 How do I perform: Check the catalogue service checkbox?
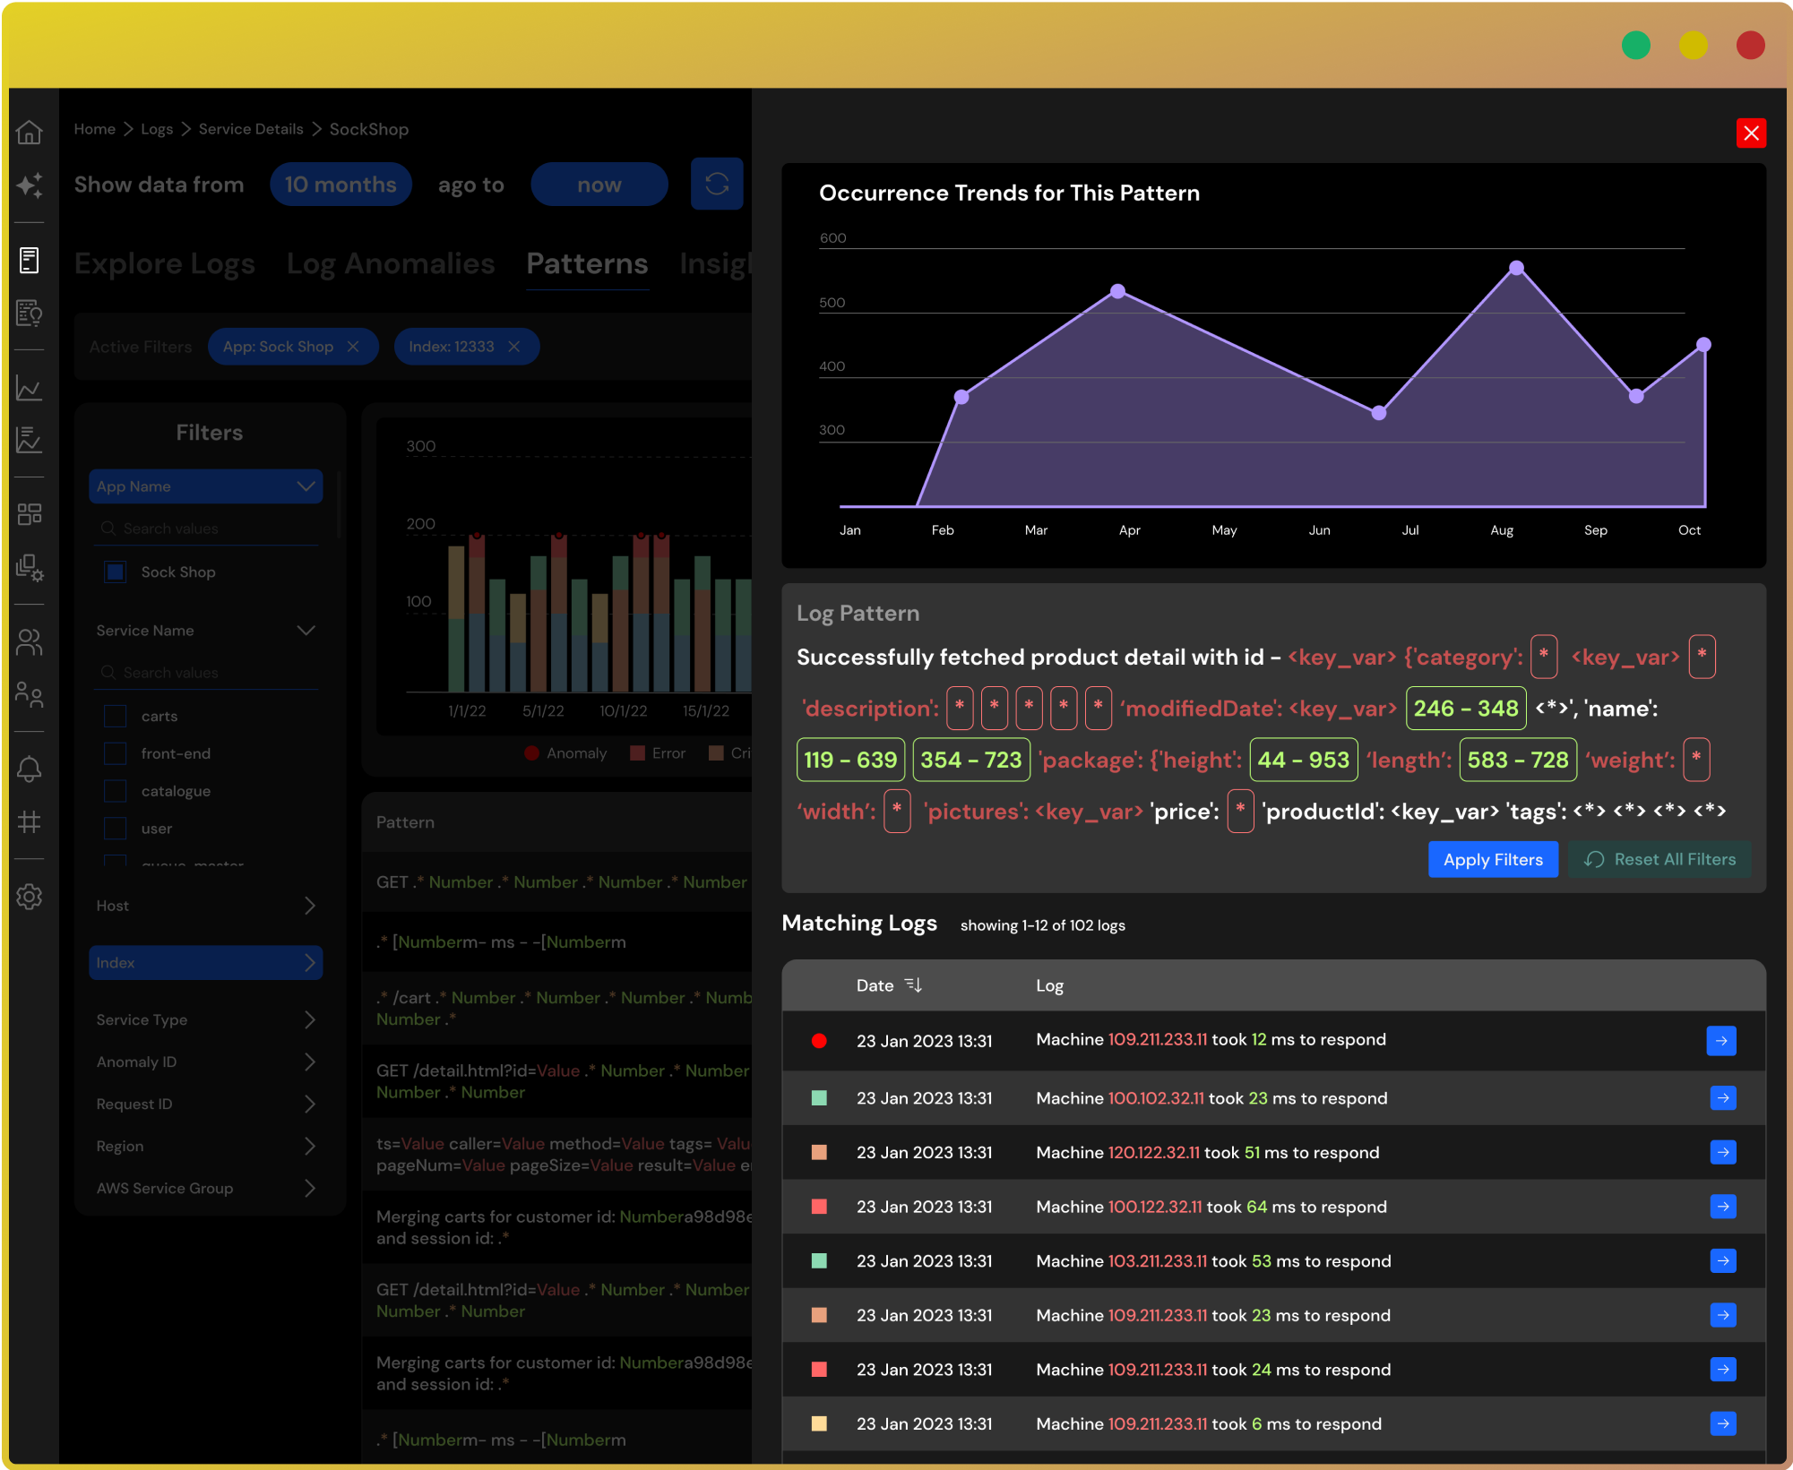pos(116,791)
